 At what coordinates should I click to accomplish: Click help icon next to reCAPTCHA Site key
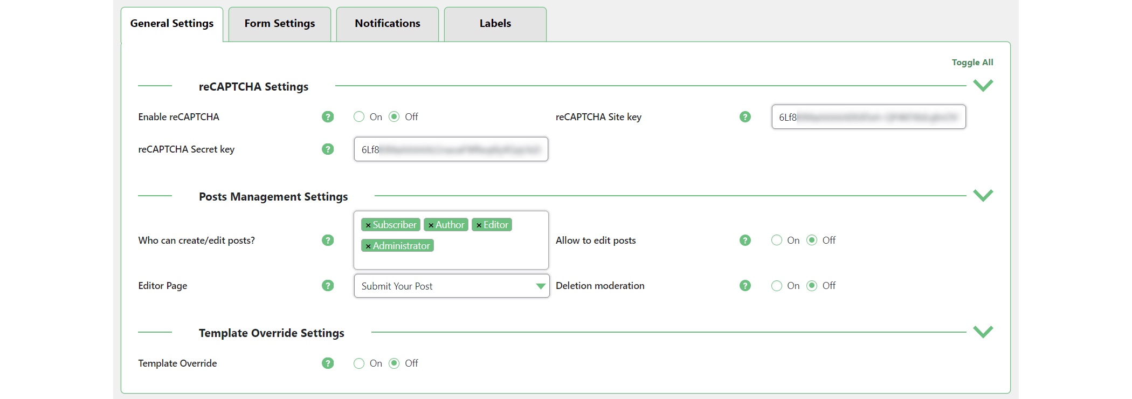tap(745, 117)
